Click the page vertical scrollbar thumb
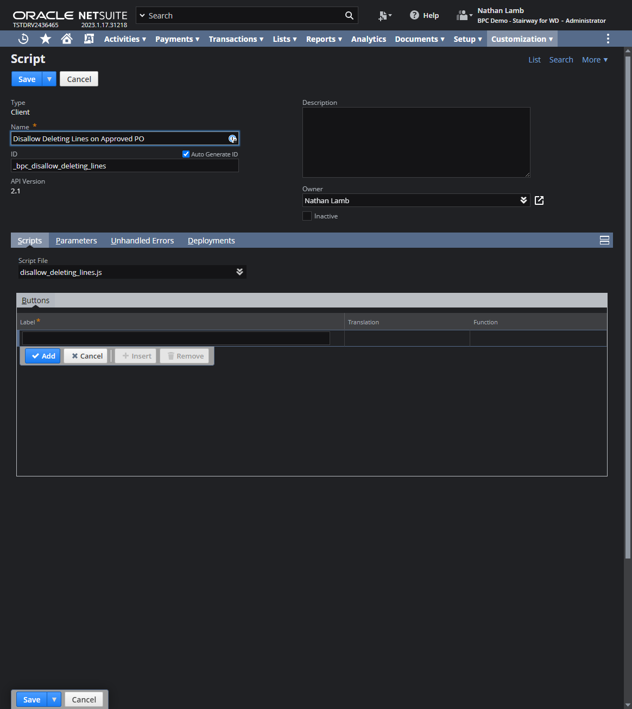This screenshot has width=632, height=709. [628, 307]
